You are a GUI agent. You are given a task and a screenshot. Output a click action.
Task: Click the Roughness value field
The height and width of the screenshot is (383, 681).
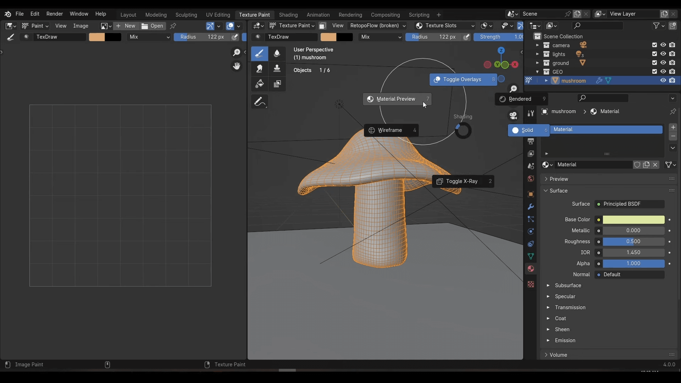(633, 242)
